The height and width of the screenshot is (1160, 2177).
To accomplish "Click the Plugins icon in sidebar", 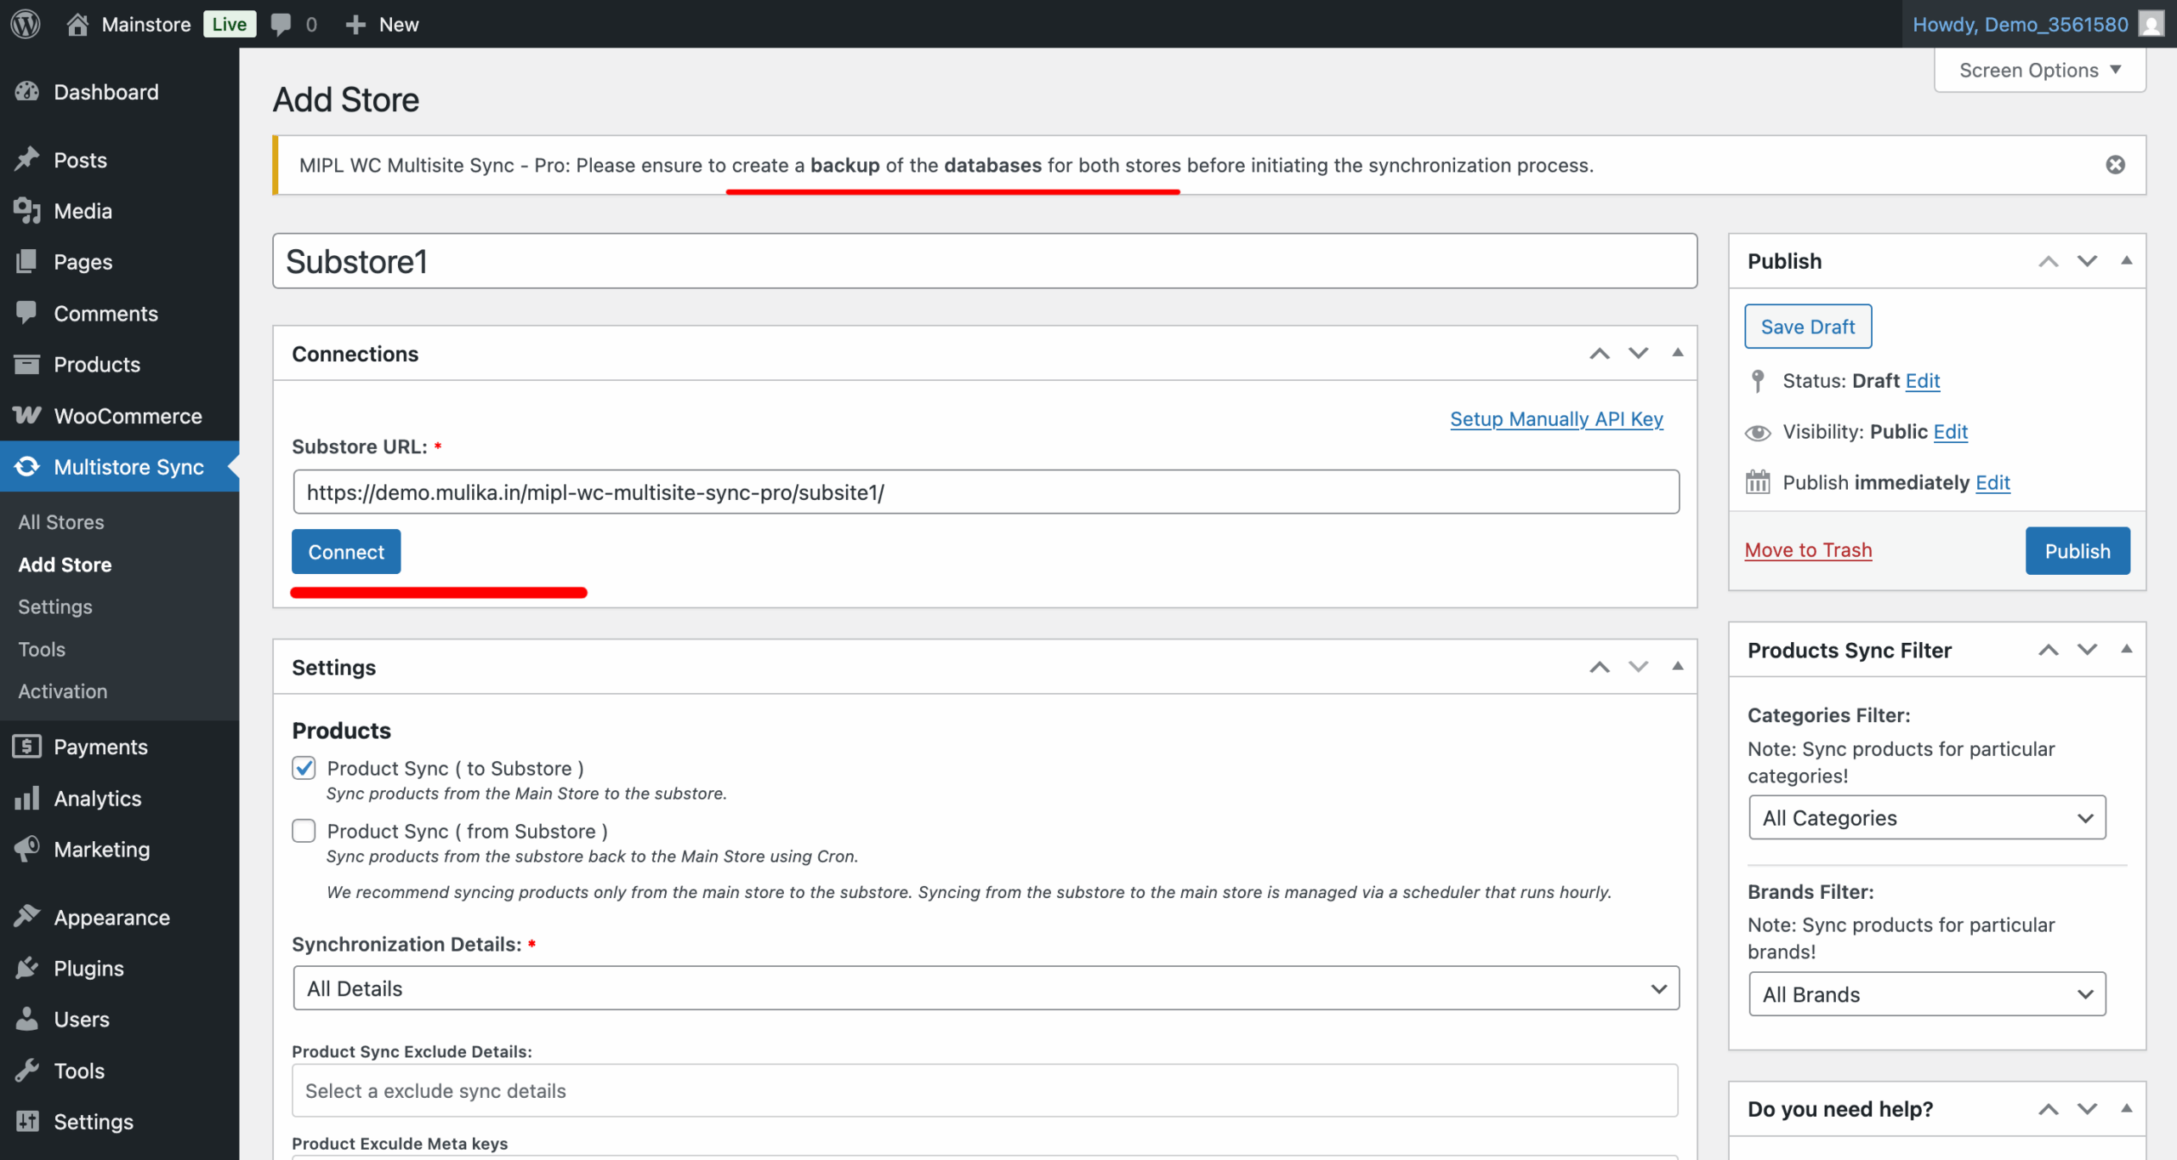I will (27, 968).
